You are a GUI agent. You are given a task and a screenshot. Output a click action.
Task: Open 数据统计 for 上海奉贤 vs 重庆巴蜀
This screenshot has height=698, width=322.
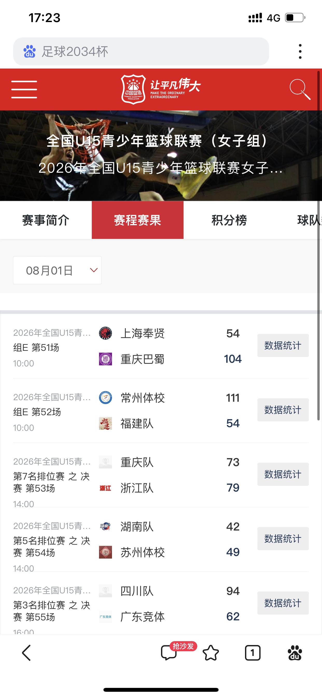[283, 345]
